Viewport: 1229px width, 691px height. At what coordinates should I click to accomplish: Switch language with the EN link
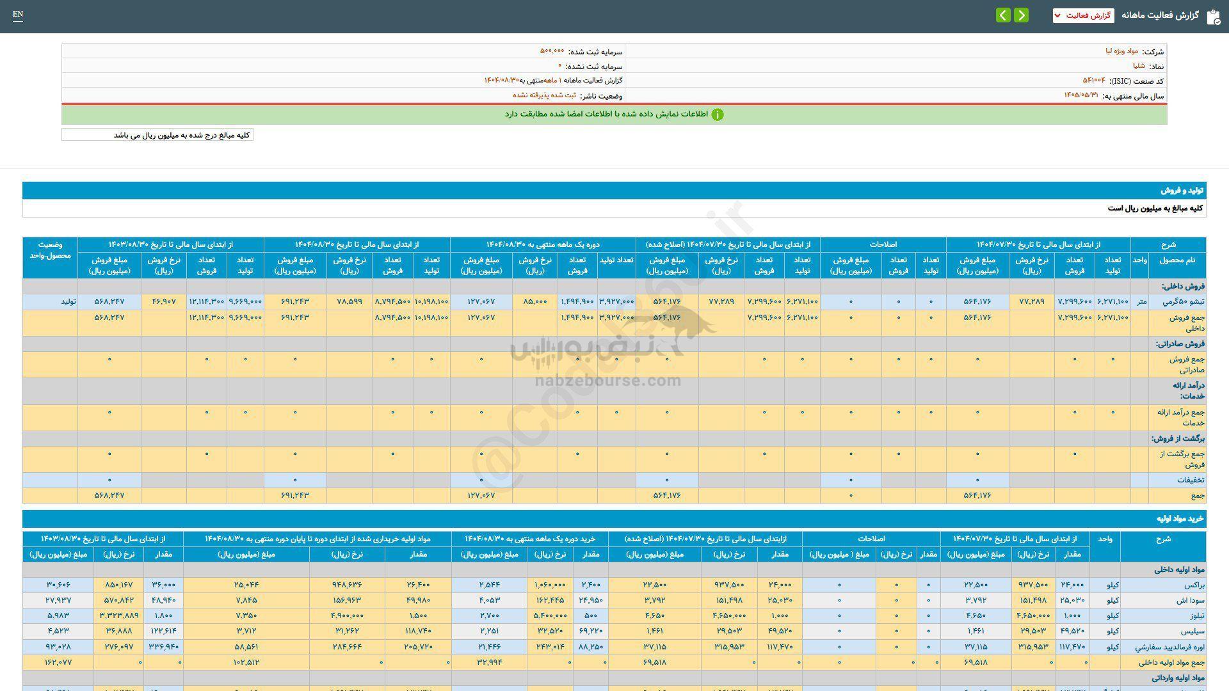18,14
